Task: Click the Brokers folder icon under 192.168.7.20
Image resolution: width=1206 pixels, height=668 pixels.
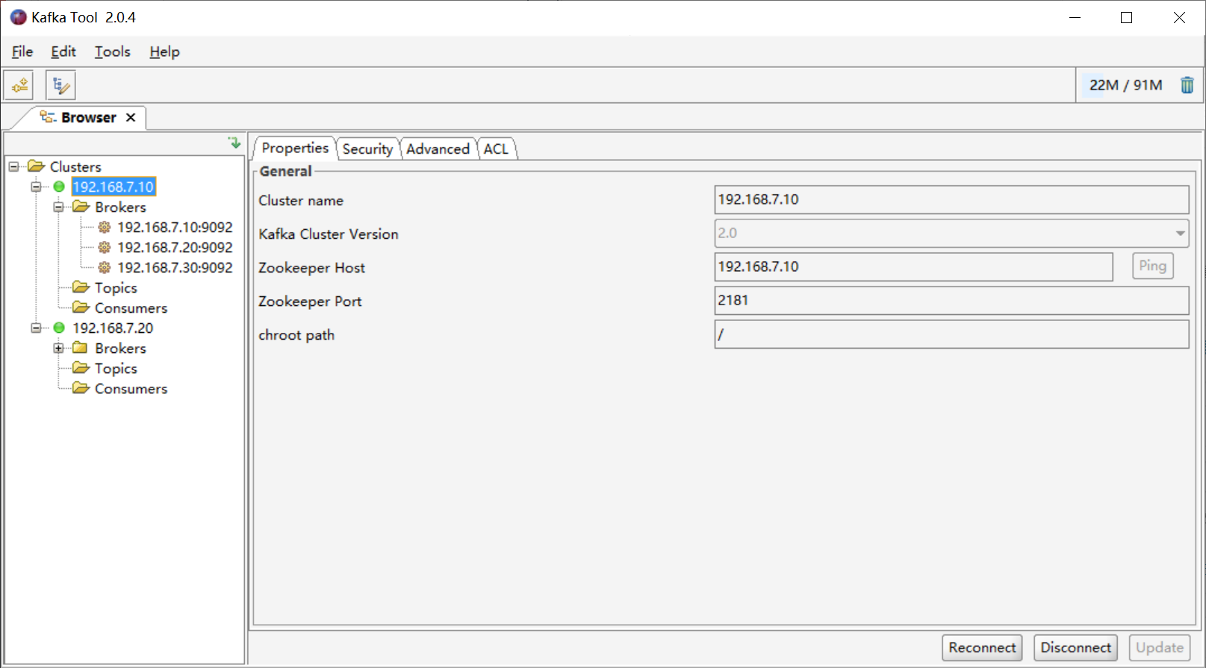Action: (x=81, y=348)
